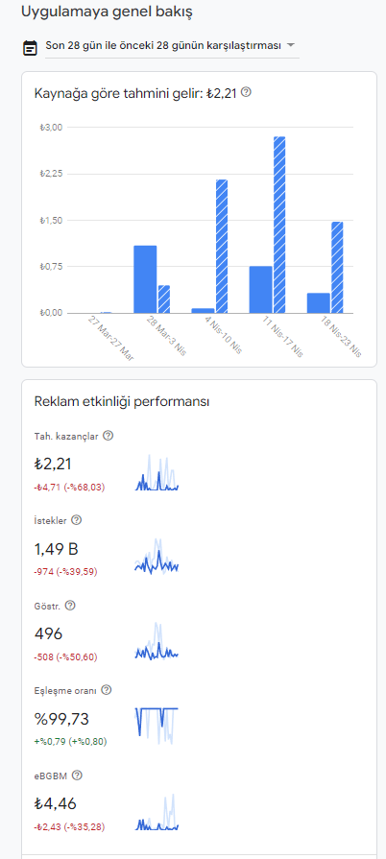Click help icon next to İstekler
The height and width of the screenshot is (859, 386).
point(77,520)
